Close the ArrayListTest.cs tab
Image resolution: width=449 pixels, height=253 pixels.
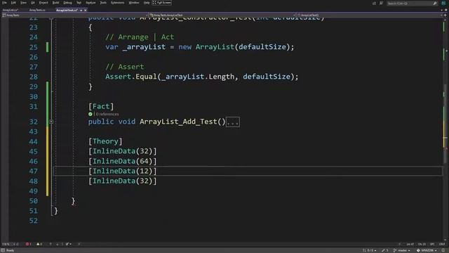(86, 10)
